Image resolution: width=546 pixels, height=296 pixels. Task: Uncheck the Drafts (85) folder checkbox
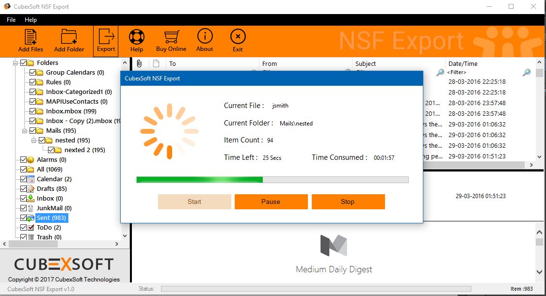point(23,188)
